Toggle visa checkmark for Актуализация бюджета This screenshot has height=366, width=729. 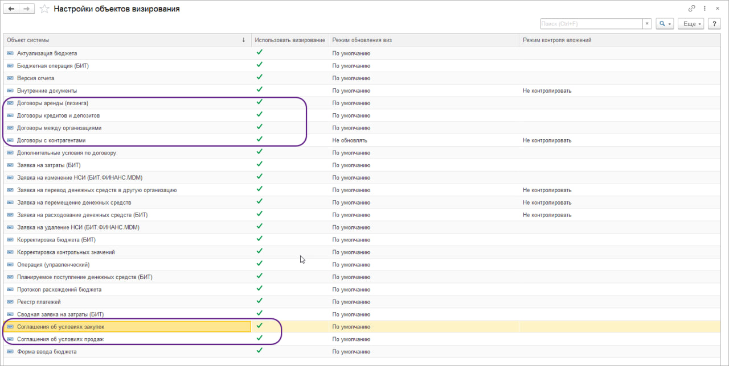259,52
